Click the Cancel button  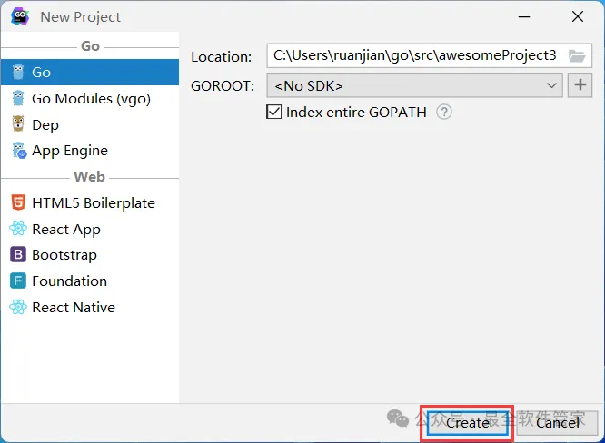(557, 423)
